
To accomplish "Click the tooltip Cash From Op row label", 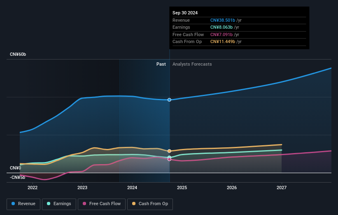I will coord(187,42).
